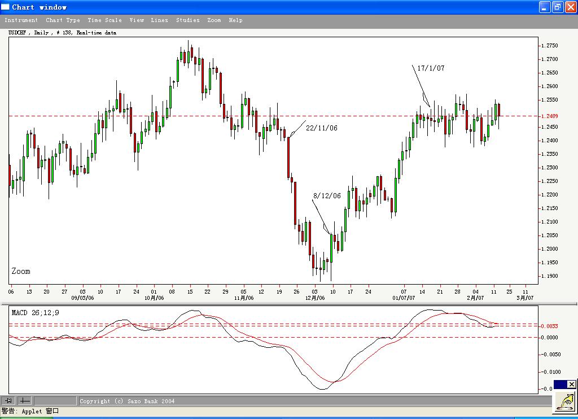Image resolution: width=578 pixels, height=419 pixels.
Task: Click the 1.2200 price axis label
Action: pos(550,195)
